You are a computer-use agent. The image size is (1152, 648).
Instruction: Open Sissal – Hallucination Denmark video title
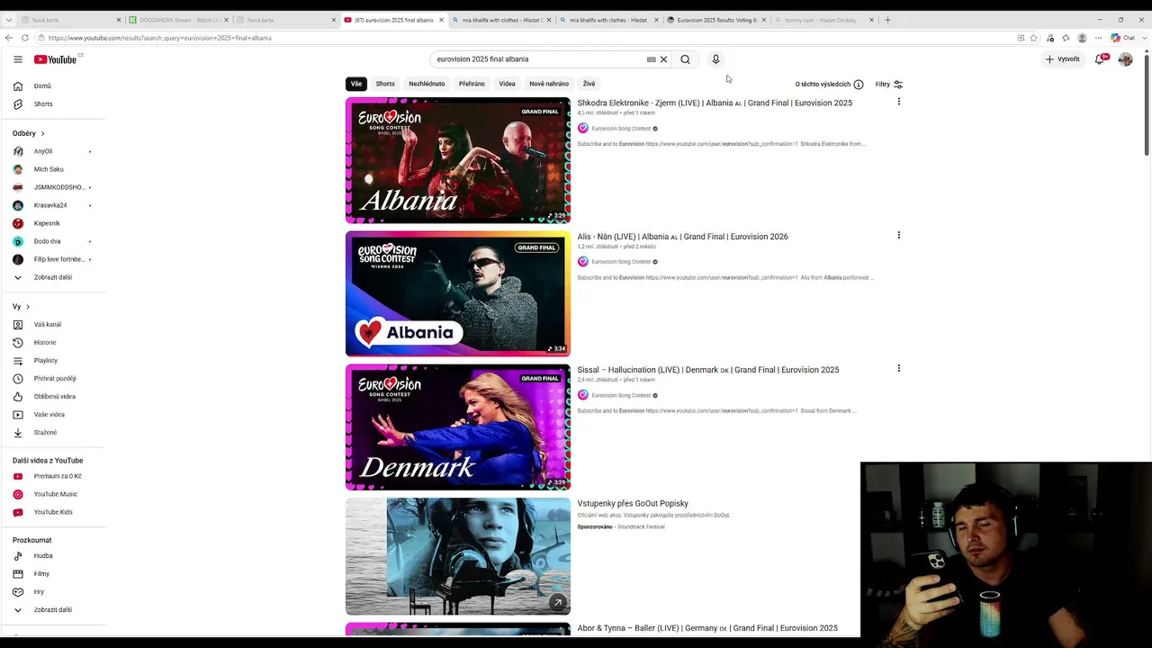click(x=708, y=370)
